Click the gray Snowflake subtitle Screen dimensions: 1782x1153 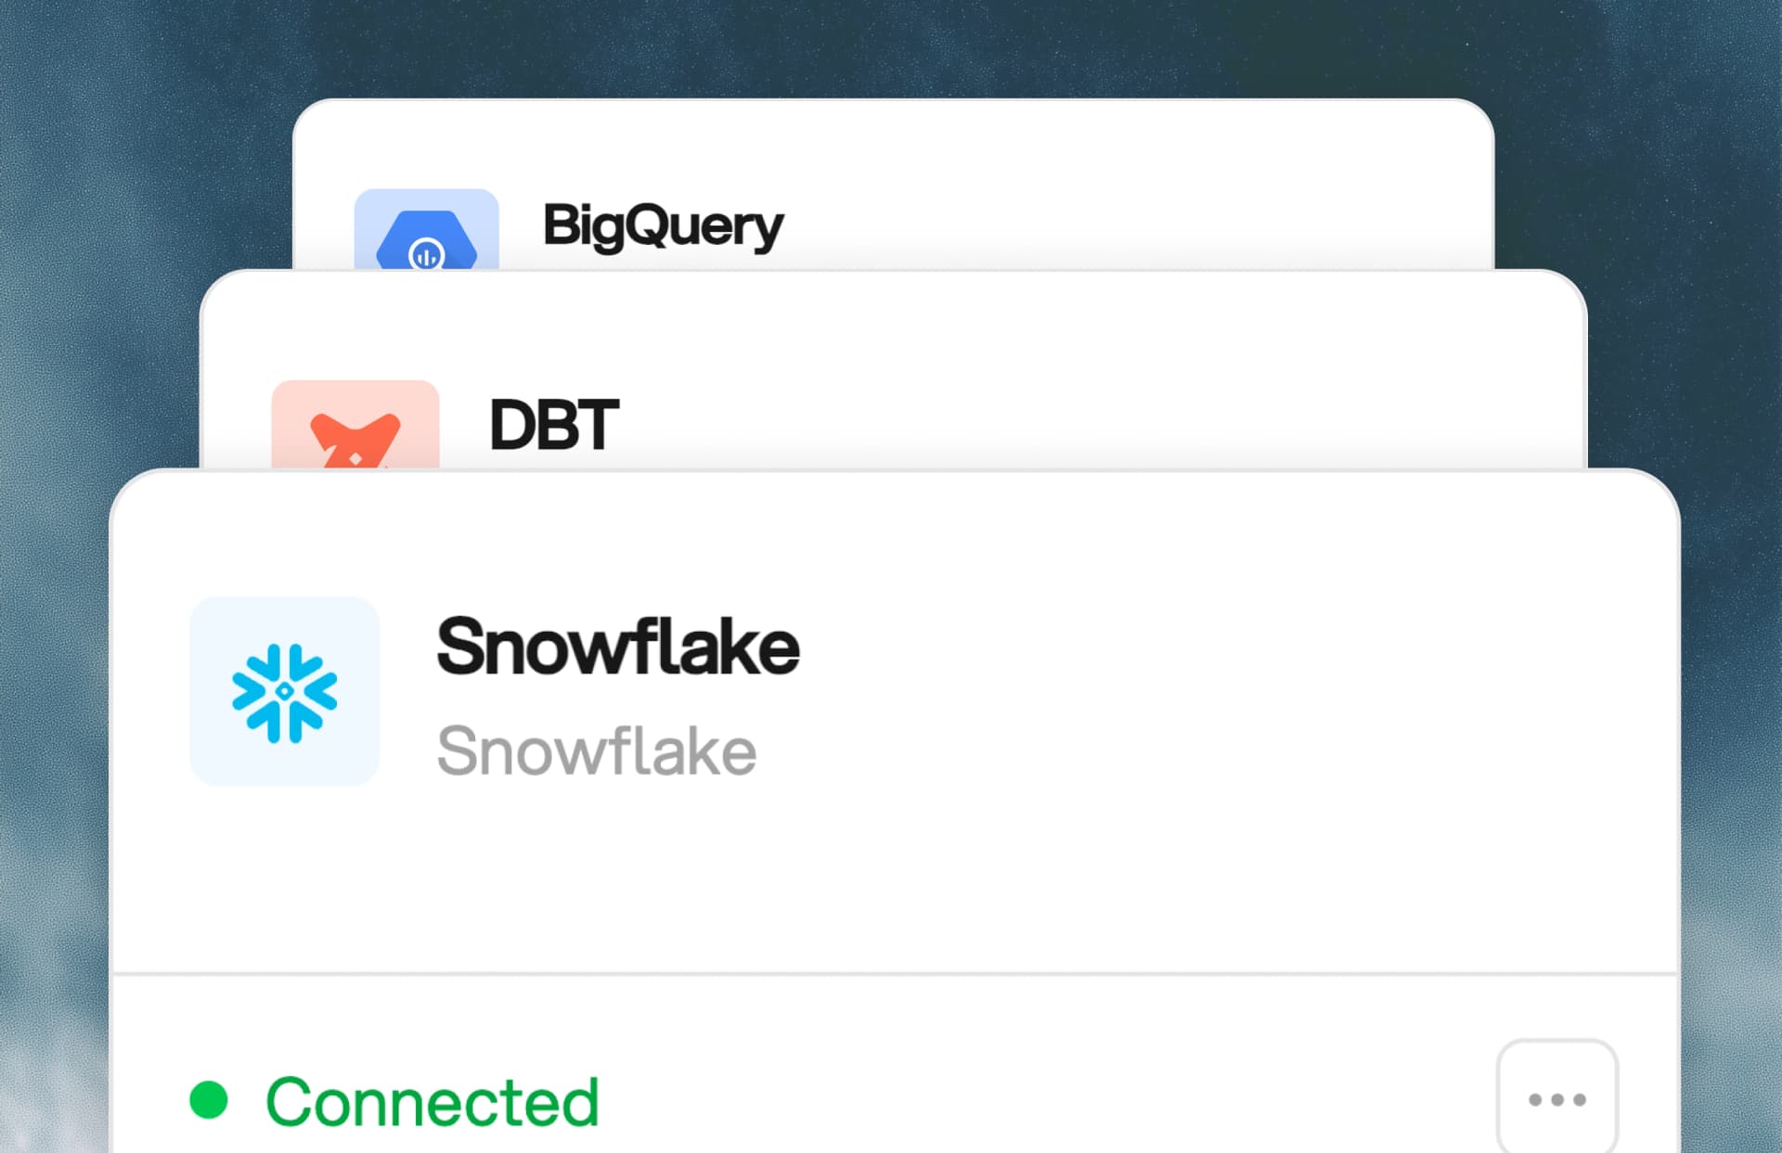597,750
